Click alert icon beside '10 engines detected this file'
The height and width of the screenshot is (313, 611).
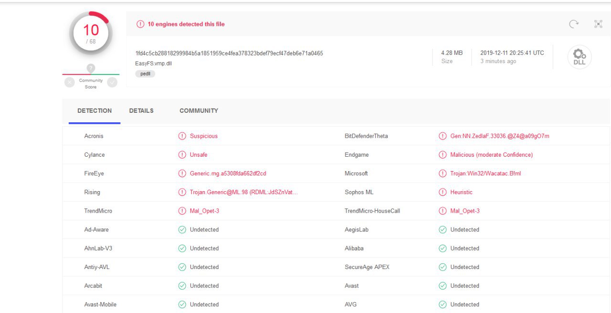click(x=140, y=24)
